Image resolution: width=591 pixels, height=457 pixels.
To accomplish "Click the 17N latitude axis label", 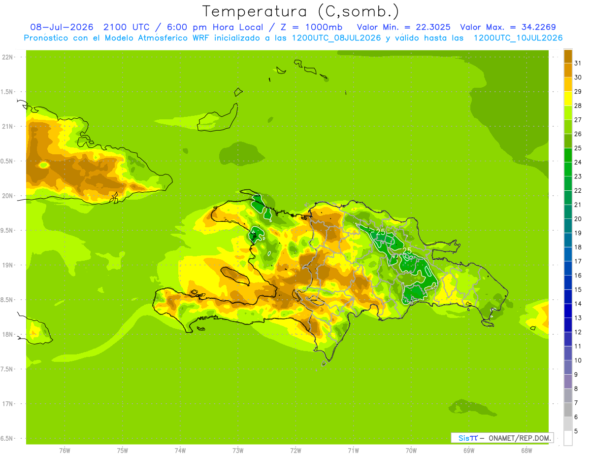I will pyautogui.click(x=8, y=404).
